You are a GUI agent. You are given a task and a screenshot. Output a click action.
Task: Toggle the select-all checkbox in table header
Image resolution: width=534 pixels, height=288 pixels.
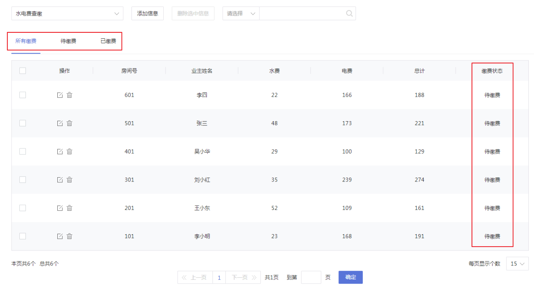23,71
